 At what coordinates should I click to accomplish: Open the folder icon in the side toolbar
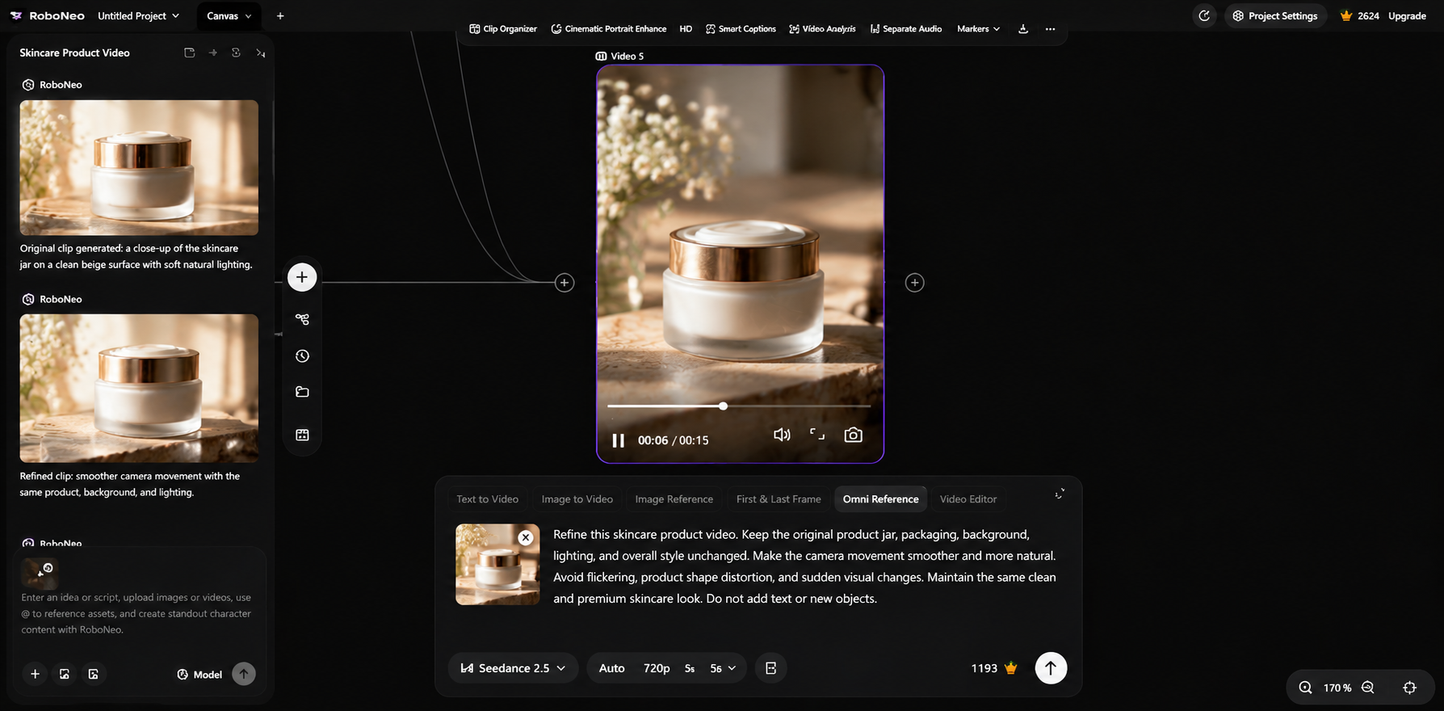point(302,393)
